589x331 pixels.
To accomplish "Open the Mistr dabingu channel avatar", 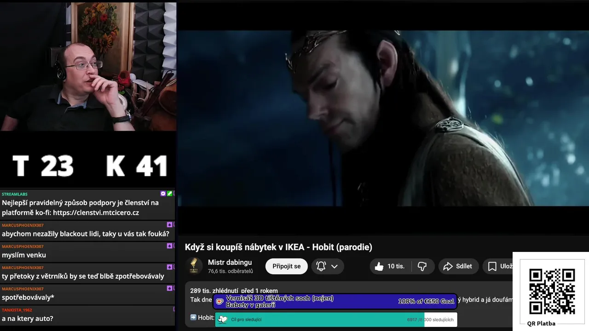I will (x=194, y=266).
